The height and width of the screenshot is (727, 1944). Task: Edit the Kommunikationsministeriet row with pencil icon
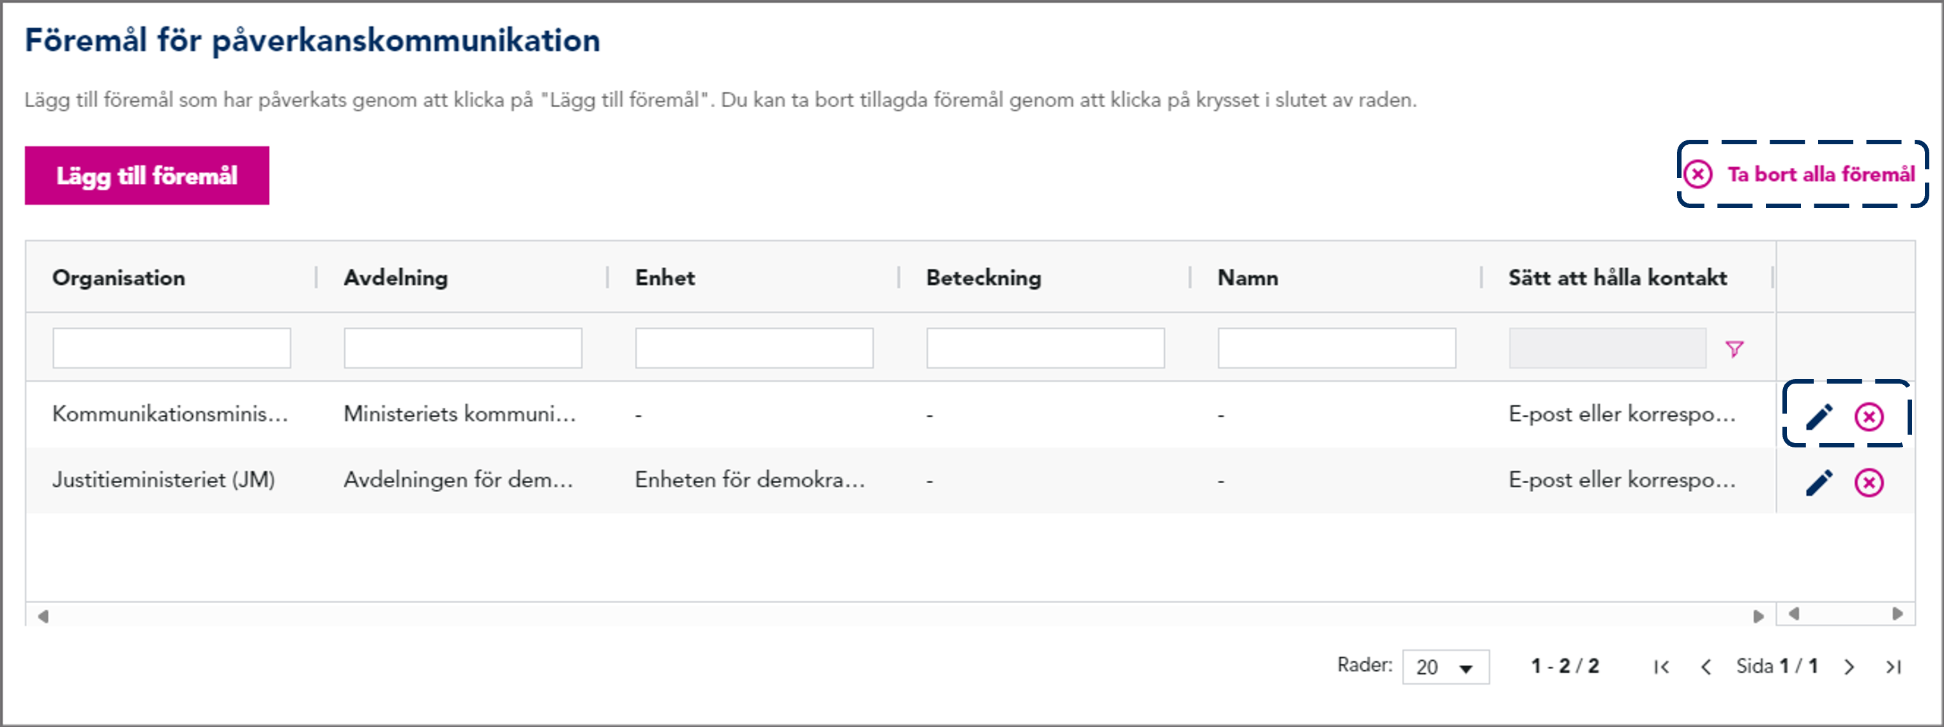click(1819, 416)
